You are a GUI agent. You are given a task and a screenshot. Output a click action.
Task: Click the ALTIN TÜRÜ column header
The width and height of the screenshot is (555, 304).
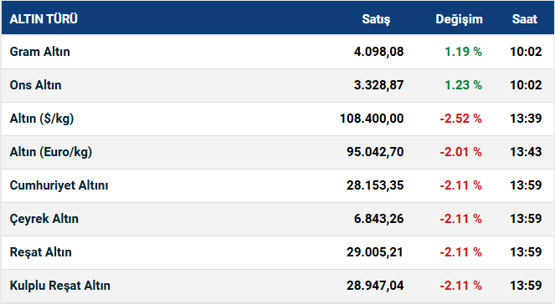pos(44,19)
